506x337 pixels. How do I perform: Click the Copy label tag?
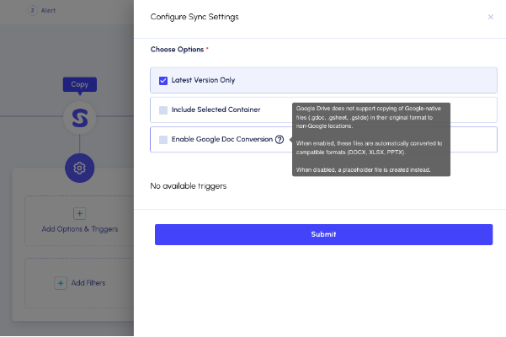pos(80,84)
